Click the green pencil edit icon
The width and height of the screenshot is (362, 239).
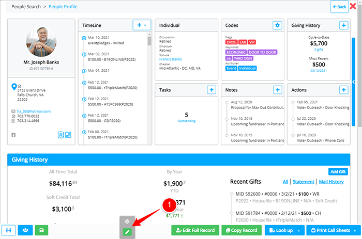[x=127, y=232]
